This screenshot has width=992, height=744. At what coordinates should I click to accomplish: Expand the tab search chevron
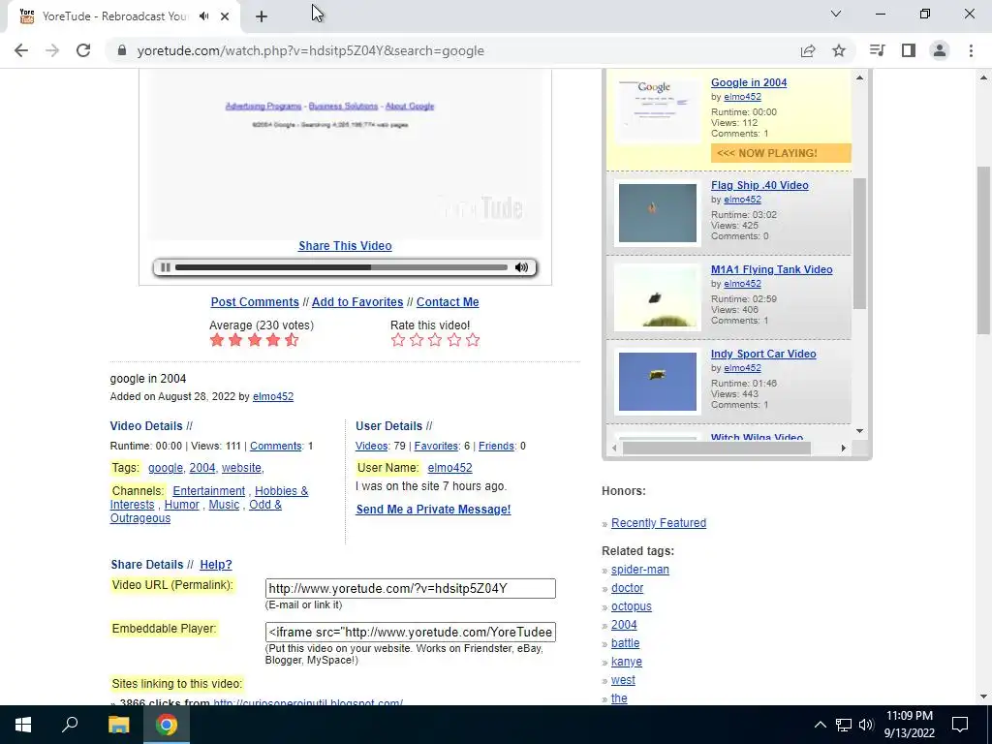pos(836,14)
